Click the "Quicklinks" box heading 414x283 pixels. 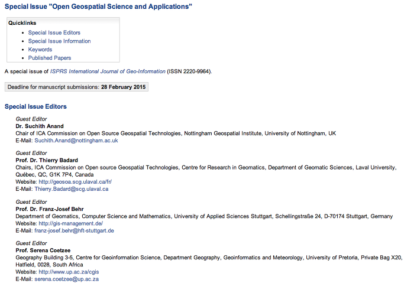(22, 23)
